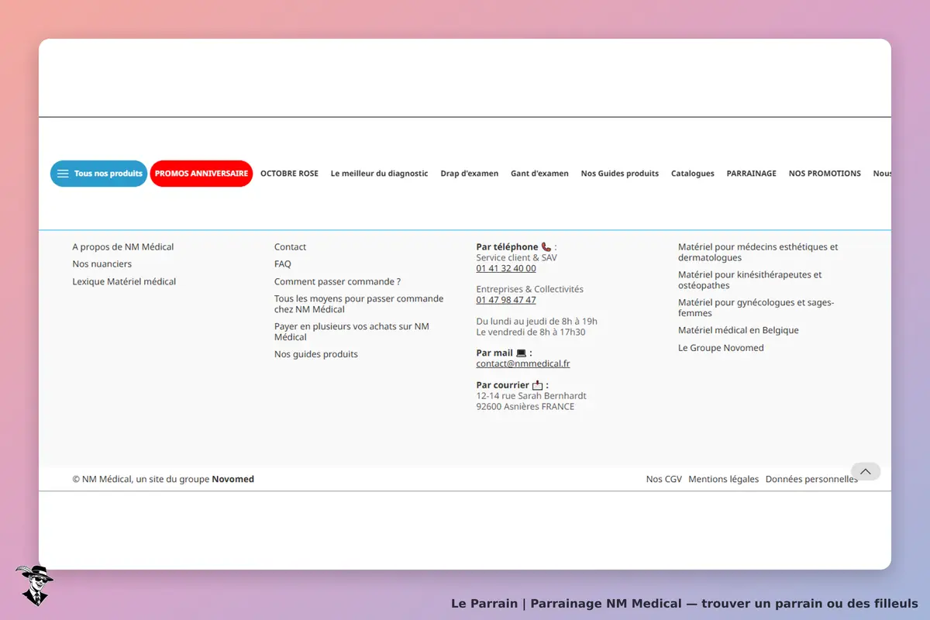Open Matériel médical en Belgique link
The image size is (930, 620).
pyautogui.click(x=739, y=330)
